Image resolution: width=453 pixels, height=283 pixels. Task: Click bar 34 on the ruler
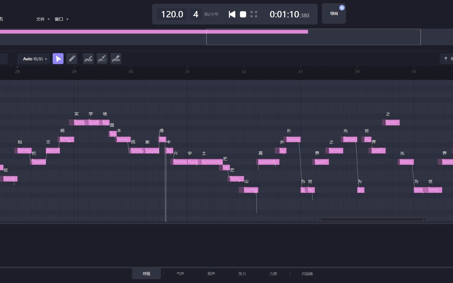tap(357, 72)
